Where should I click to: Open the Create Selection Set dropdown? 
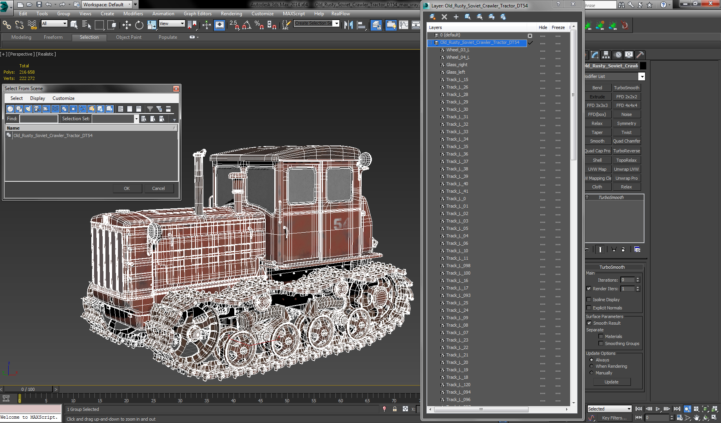(337, 23)
